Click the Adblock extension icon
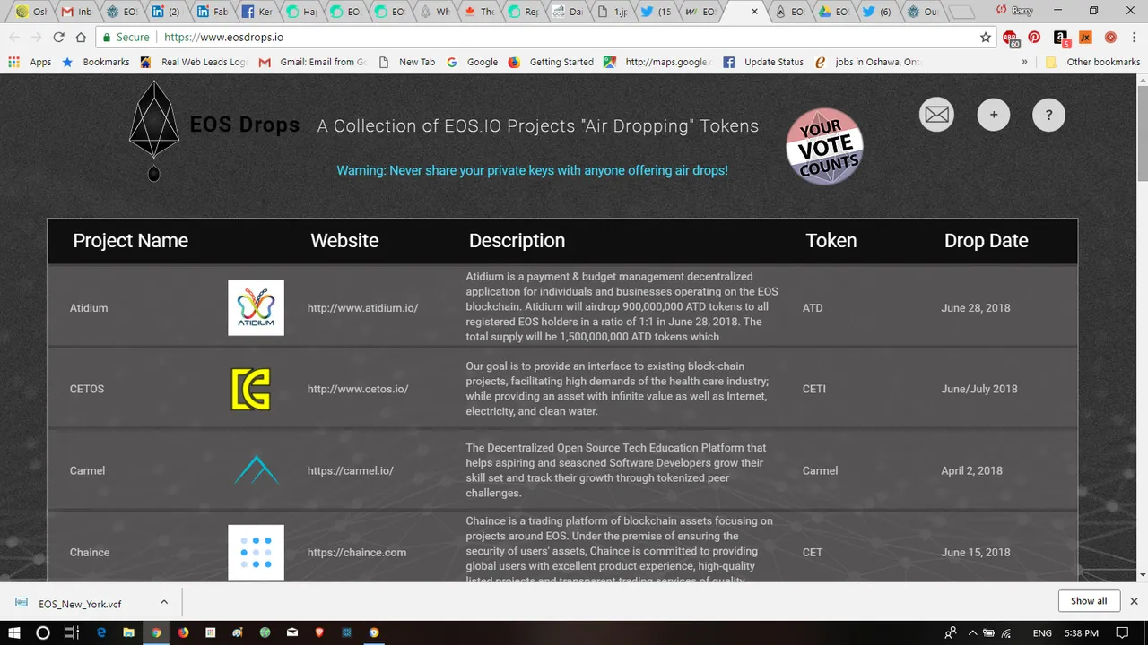The width and height of the screenshot is (1148, 645). coord(1012,38)
